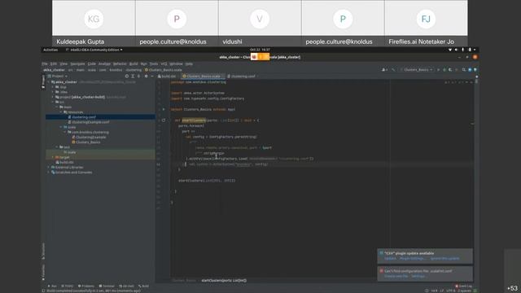
Task: Click the run gutter arrow beside object Clusters_Basics
Action: point(164,109)
